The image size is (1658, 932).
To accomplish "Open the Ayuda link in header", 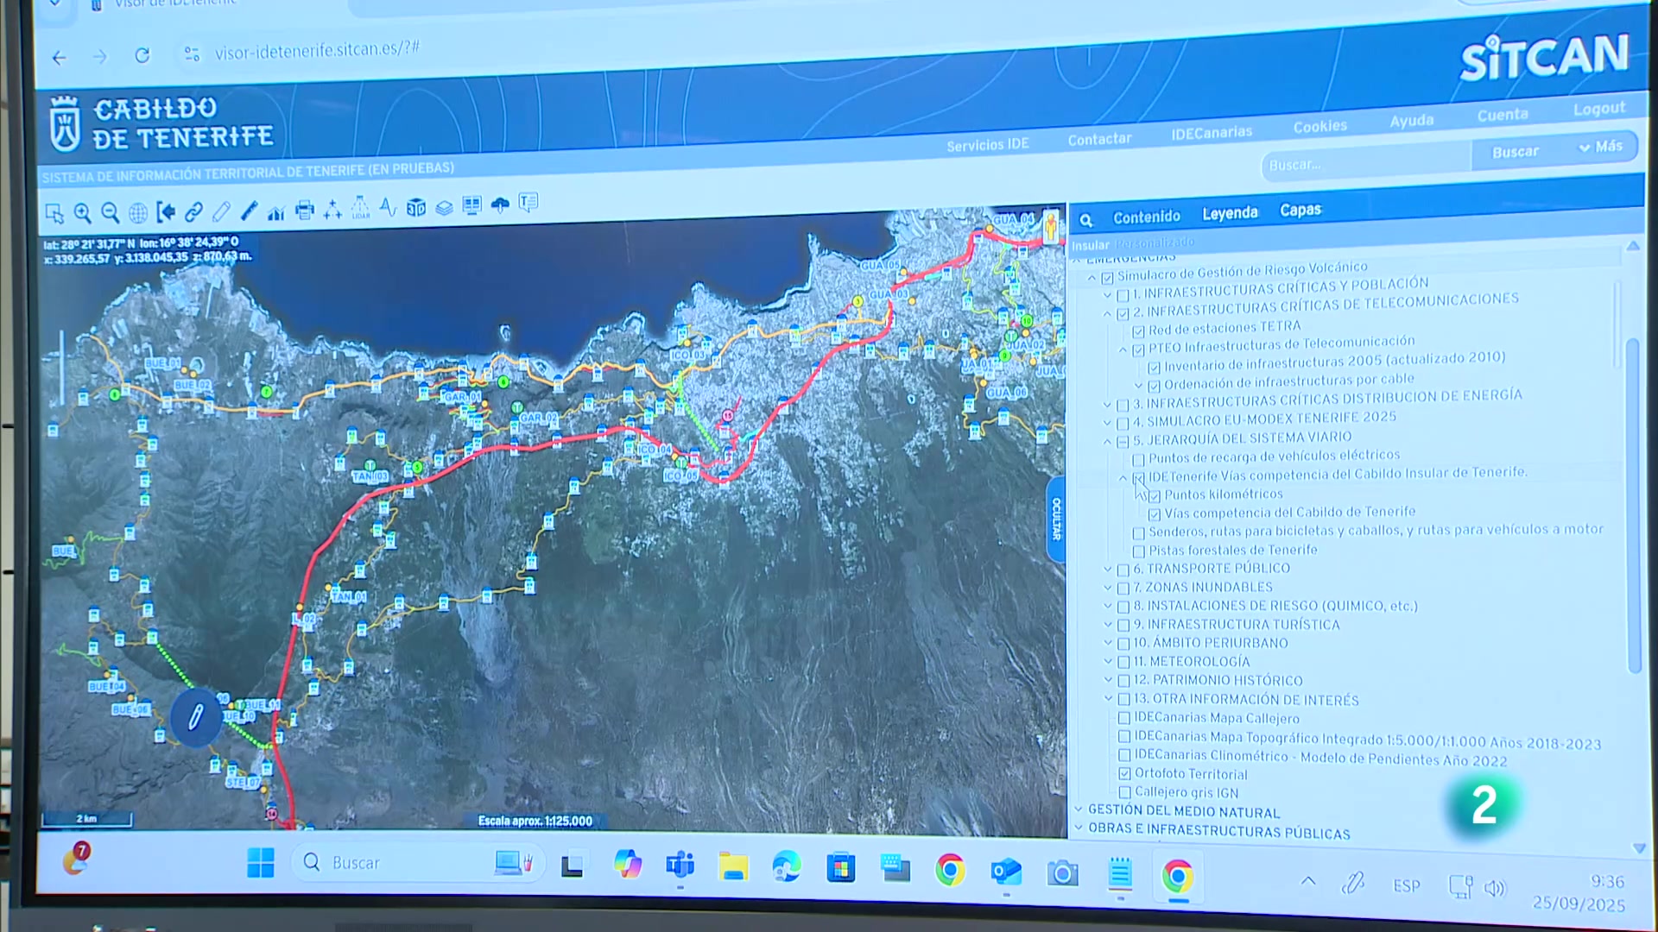I will [1411, 121].
